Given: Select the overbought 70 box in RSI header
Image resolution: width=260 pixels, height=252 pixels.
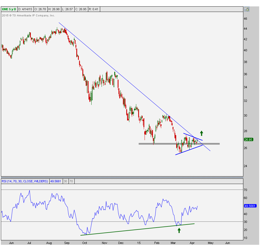Looking at the screenshot, I should coord(71,181).
